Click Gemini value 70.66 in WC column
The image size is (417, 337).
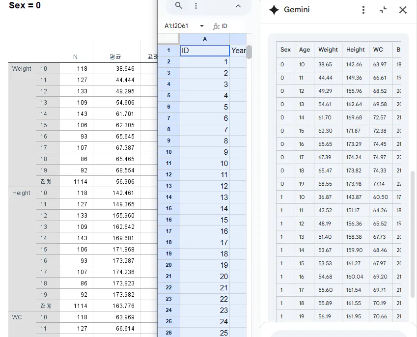click(380, 316)
